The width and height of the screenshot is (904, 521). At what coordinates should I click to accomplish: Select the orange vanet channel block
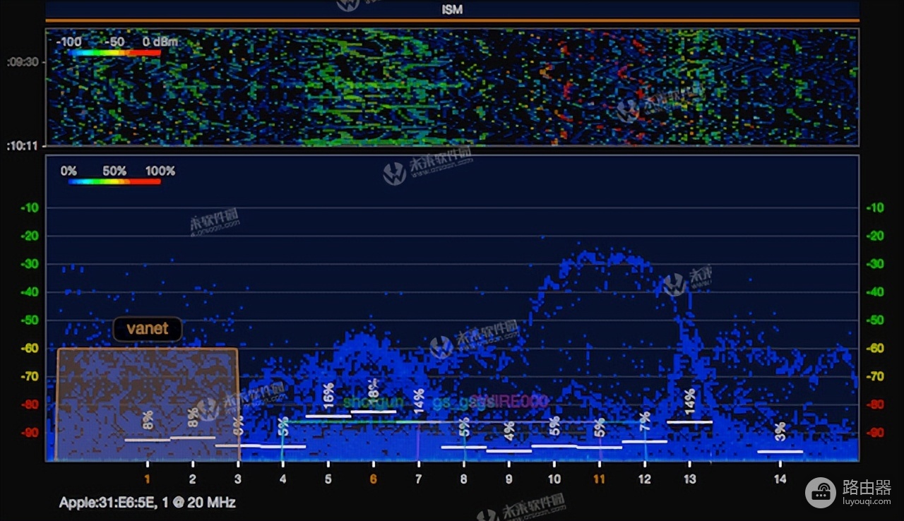[148, 405]
